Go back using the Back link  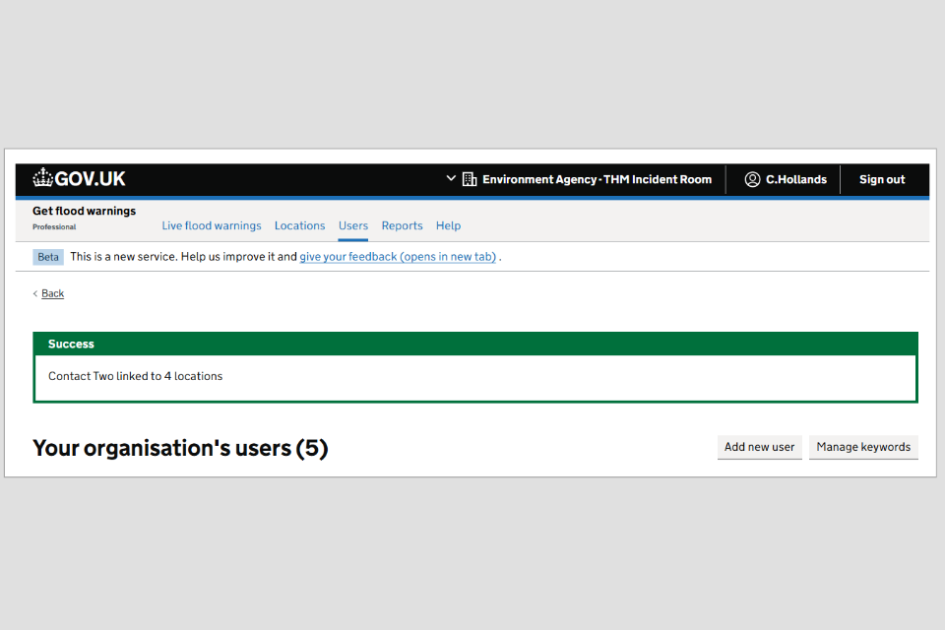click(53, 293)
